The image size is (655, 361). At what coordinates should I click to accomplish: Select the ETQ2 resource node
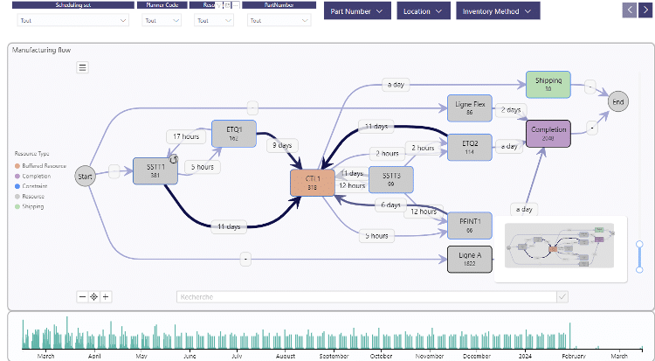470,147
